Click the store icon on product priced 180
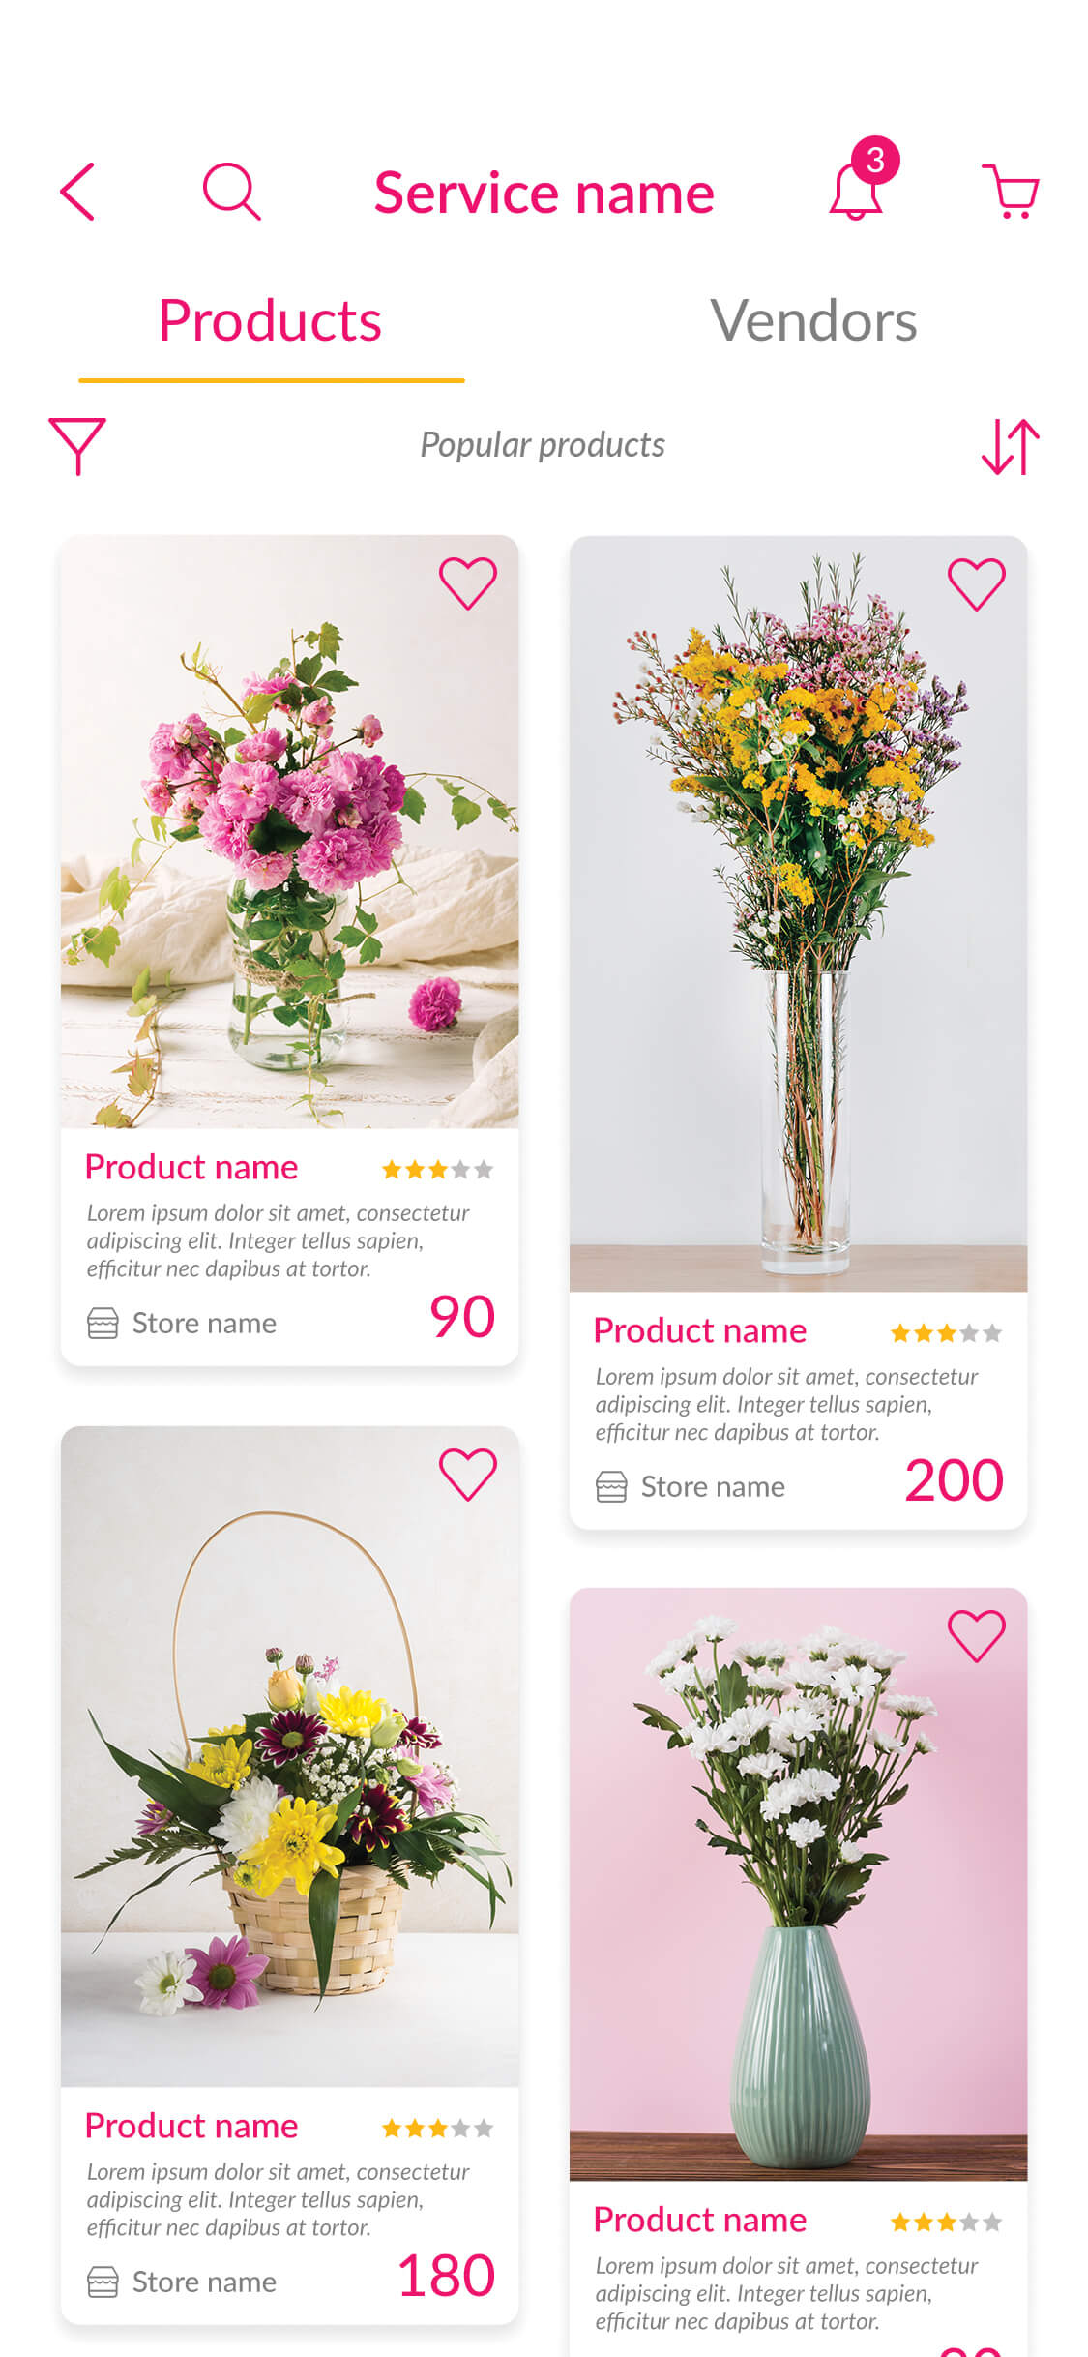 click(103, 2282)
